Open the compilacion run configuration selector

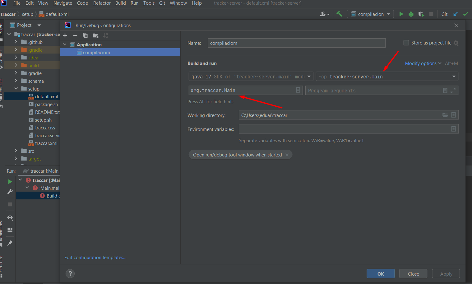370,14
